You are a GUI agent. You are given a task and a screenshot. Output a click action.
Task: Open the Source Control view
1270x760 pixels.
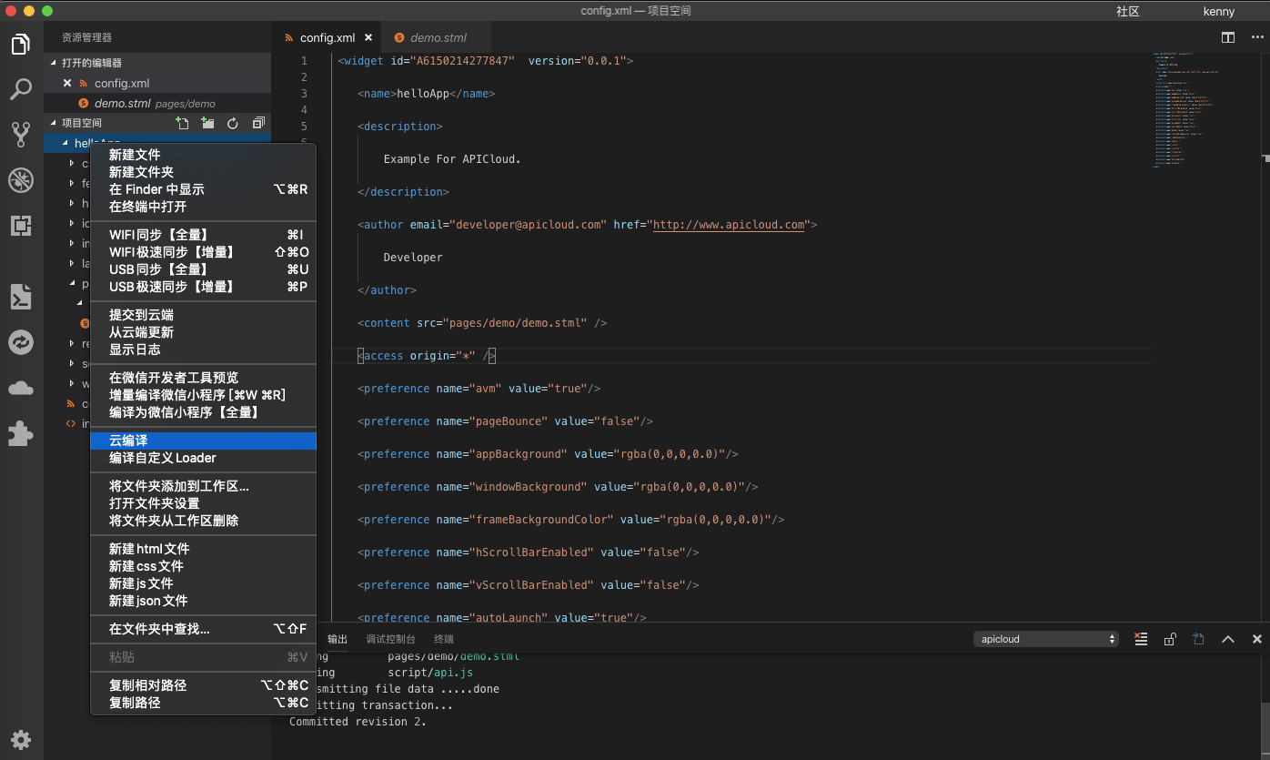21,135
